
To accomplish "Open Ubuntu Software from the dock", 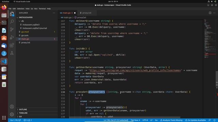I will pos(4,38).
